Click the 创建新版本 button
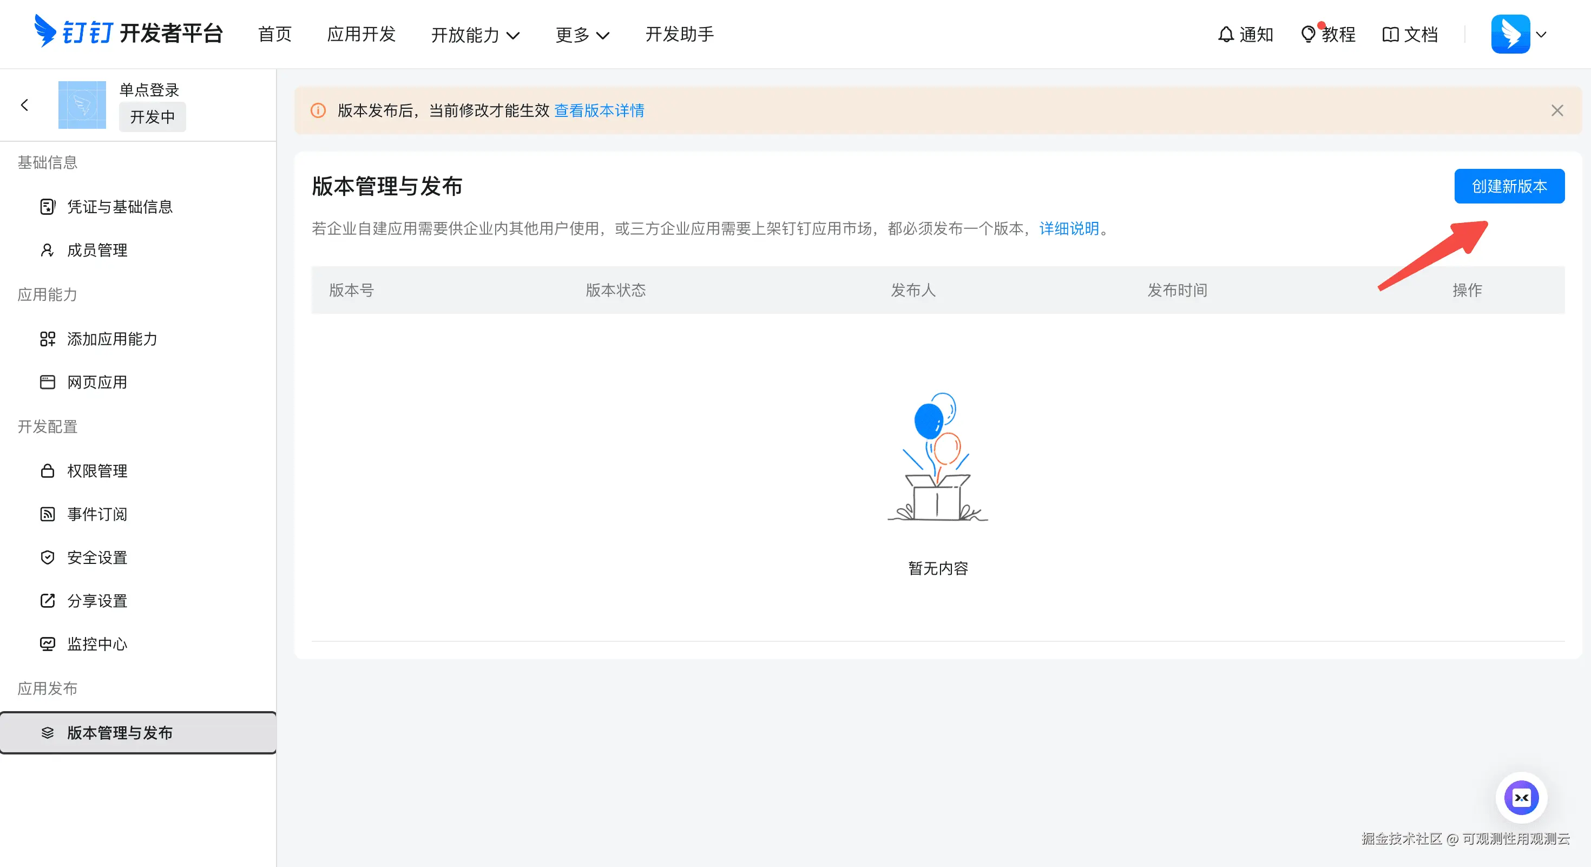The width and height of the screenshot is (1591, 867). click(x=1509, y=186)
